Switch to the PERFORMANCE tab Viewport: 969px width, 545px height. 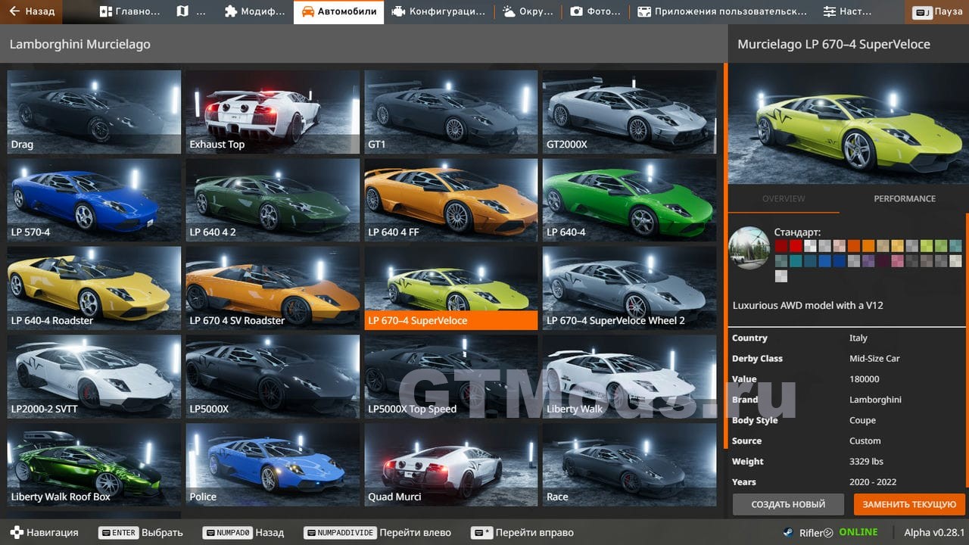coord(905,198)
